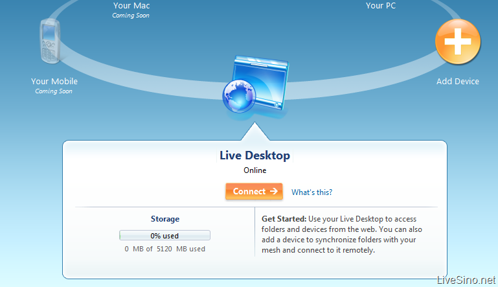This screenshot has height=287, width=498.
Task: Click "Coming Soon" under Your Mac
Action: coord(131,16)
